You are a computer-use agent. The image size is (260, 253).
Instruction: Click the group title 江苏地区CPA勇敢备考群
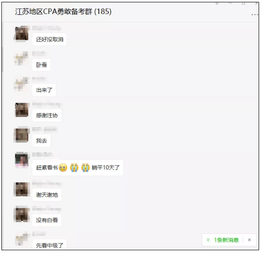click(54, 12)
